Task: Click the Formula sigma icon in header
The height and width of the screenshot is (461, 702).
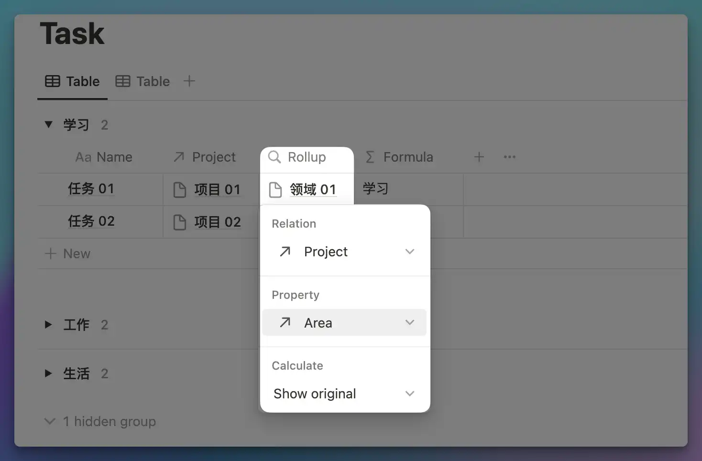Action: tap(370, 157)
